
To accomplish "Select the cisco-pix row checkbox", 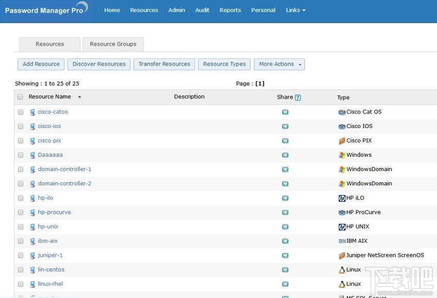I will [21, 141].
